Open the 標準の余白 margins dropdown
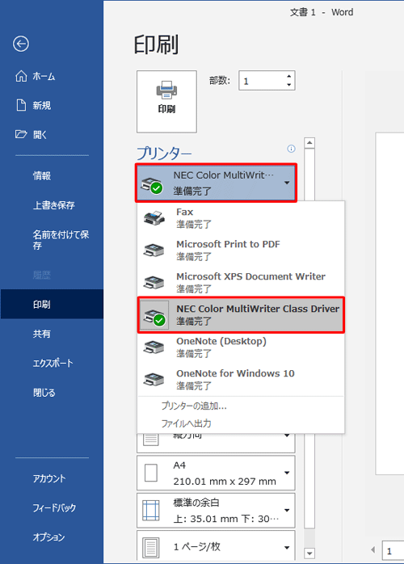The width and height of the screenshot is (404, 564). 216,511
